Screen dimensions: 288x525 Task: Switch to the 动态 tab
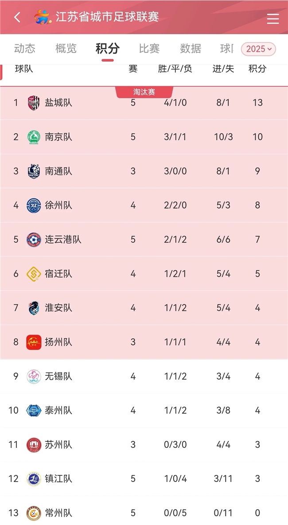[24, 49]
